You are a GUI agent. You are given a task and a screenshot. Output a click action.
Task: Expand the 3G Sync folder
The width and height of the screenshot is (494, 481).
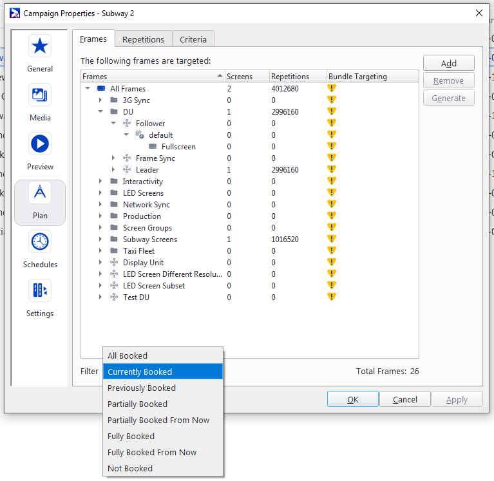point(100,100)
